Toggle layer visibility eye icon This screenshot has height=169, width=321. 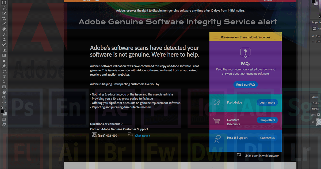pyautogui.click(x=313, y=122)
